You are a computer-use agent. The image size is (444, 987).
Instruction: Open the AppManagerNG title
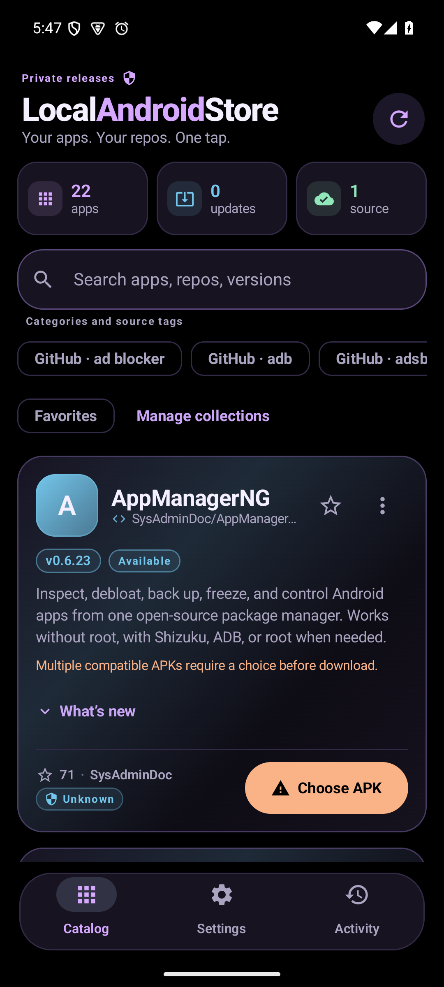(191, 498)
